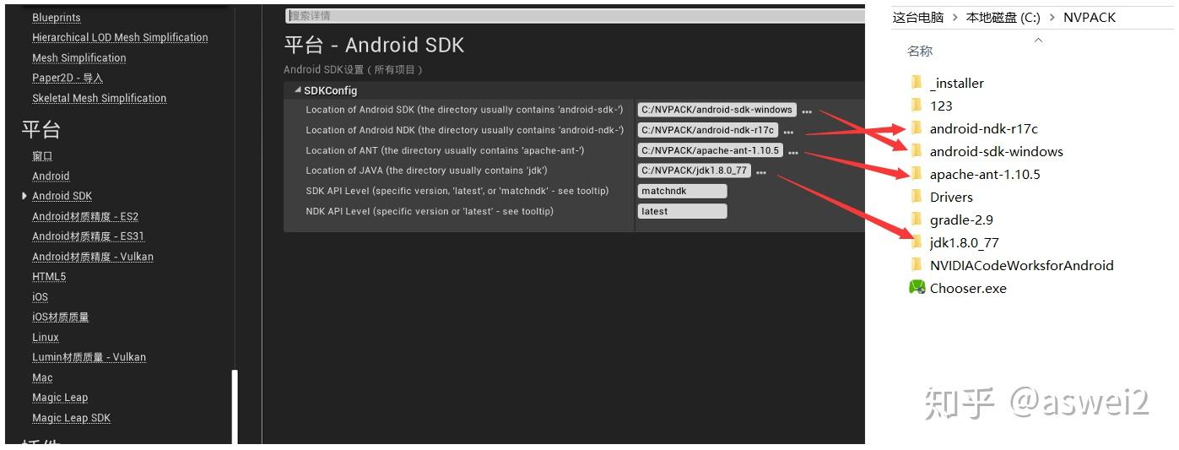Click the NVIDIACodeWorksforAndroid folder icon

tap(917, 264)
